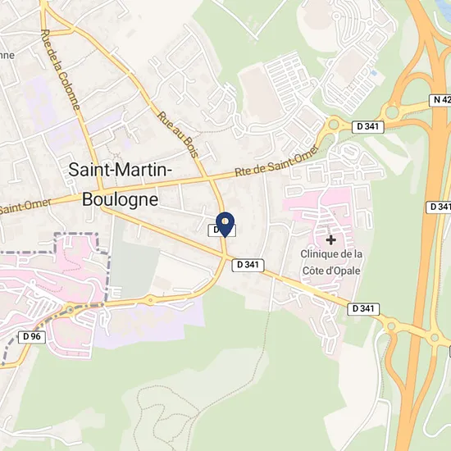Click the Rte de Saint-Omer road label

click(277, 162)
